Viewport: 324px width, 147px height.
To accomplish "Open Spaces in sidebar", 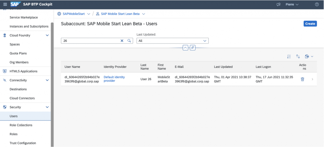I will click(x=15, y=44).
